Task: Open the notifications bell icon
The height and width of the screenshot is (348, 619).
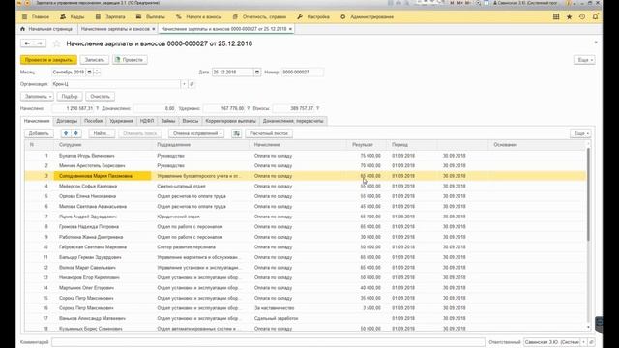Action: (x=596, y=17)
